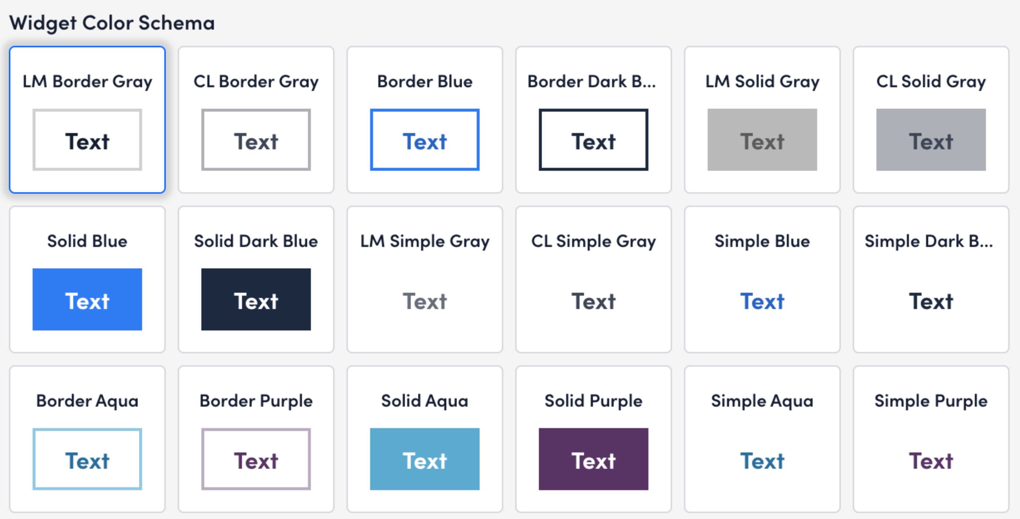
Task: Pick the Border Purple schema card
Action: pos(256,439)
